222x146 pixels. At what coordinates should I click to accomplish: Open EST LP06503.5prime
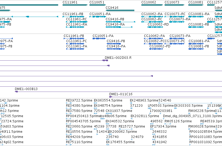(x=161, y=106)
